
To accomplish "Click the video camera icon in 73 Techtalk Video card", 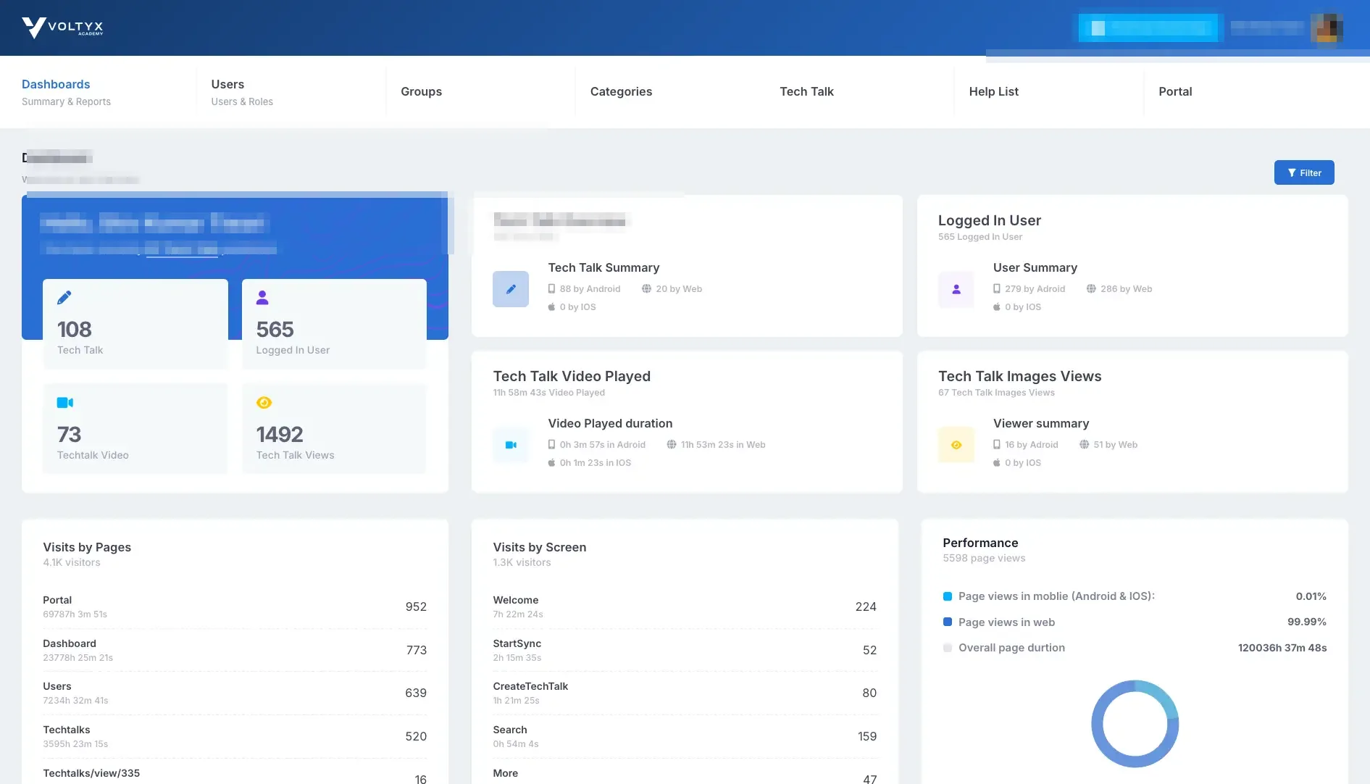I will [65, 402].
